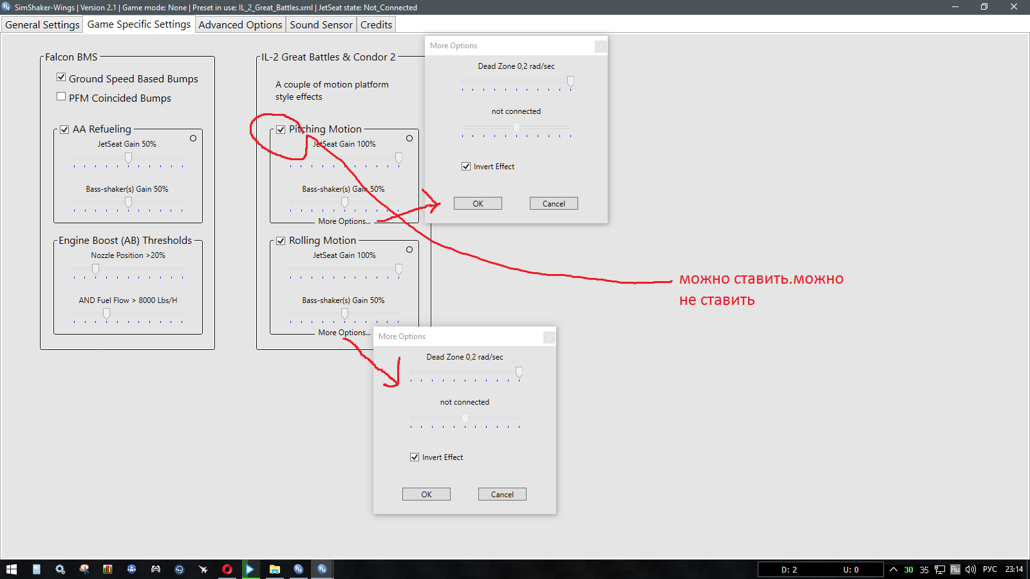The image size is (1030, 579).
Task: Open the Calculator taskbar icon
Action: click(x=37, y=569)
